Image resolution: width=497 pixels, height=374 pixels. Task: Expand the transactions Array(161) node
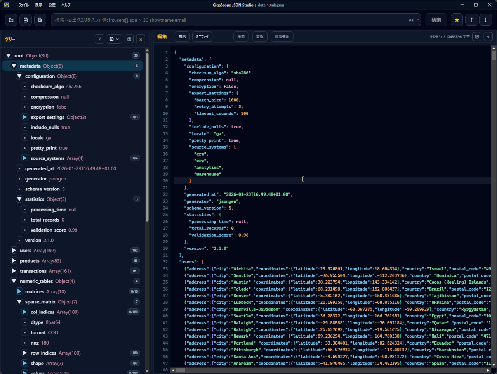[x=14, y=271]
